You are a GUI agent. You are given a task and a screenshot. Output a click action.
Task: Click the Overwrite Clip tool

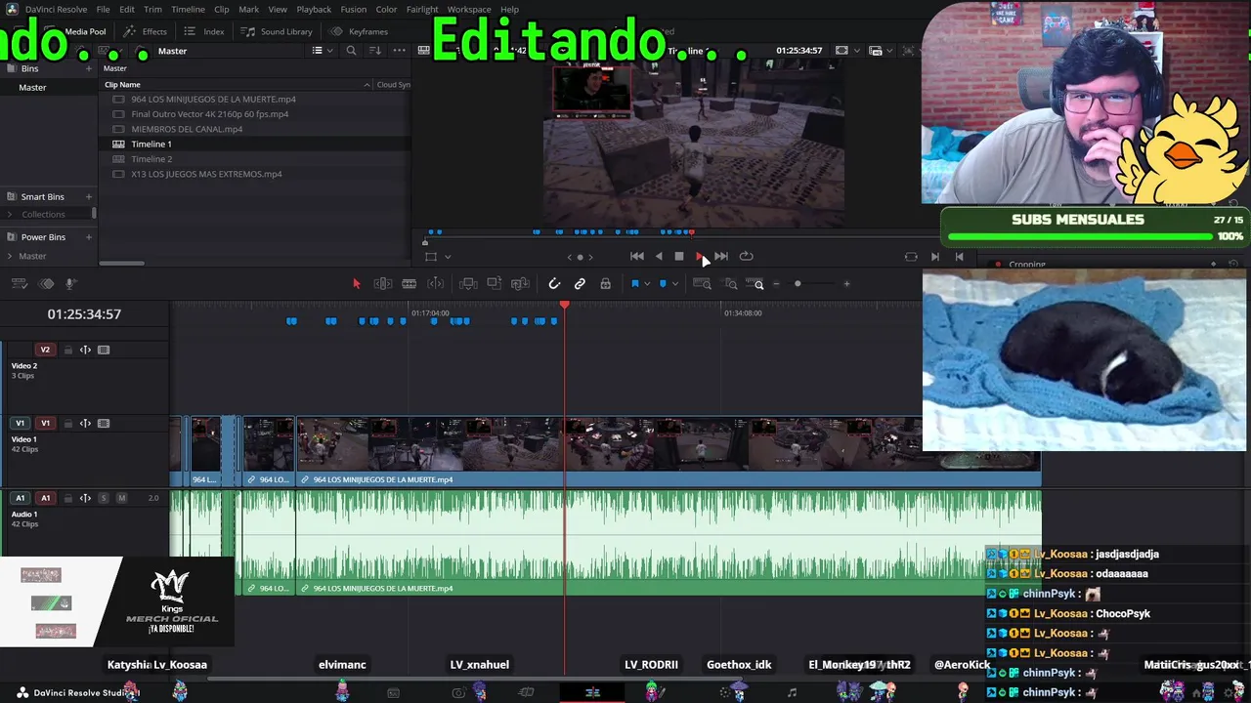(x=495, y=284)
